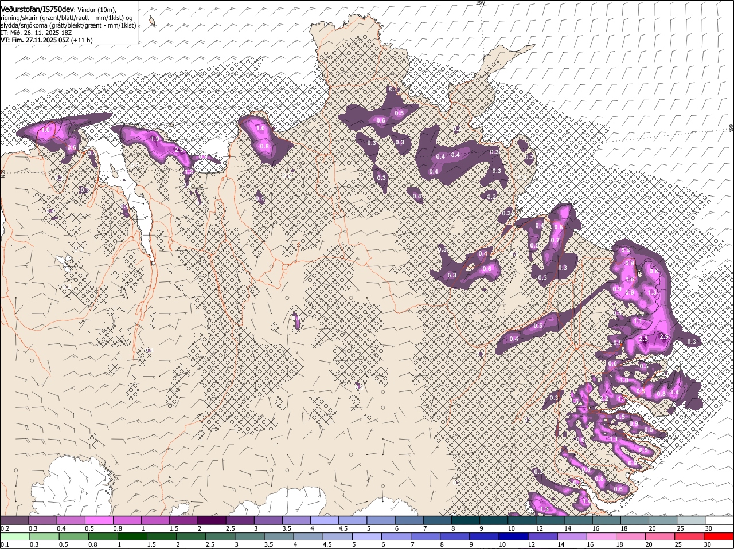Viewport: 734px width, 549px height.
Task: Click the 0.8 orchid swatch in the upper legend row
Action: [x=127, y=520]
